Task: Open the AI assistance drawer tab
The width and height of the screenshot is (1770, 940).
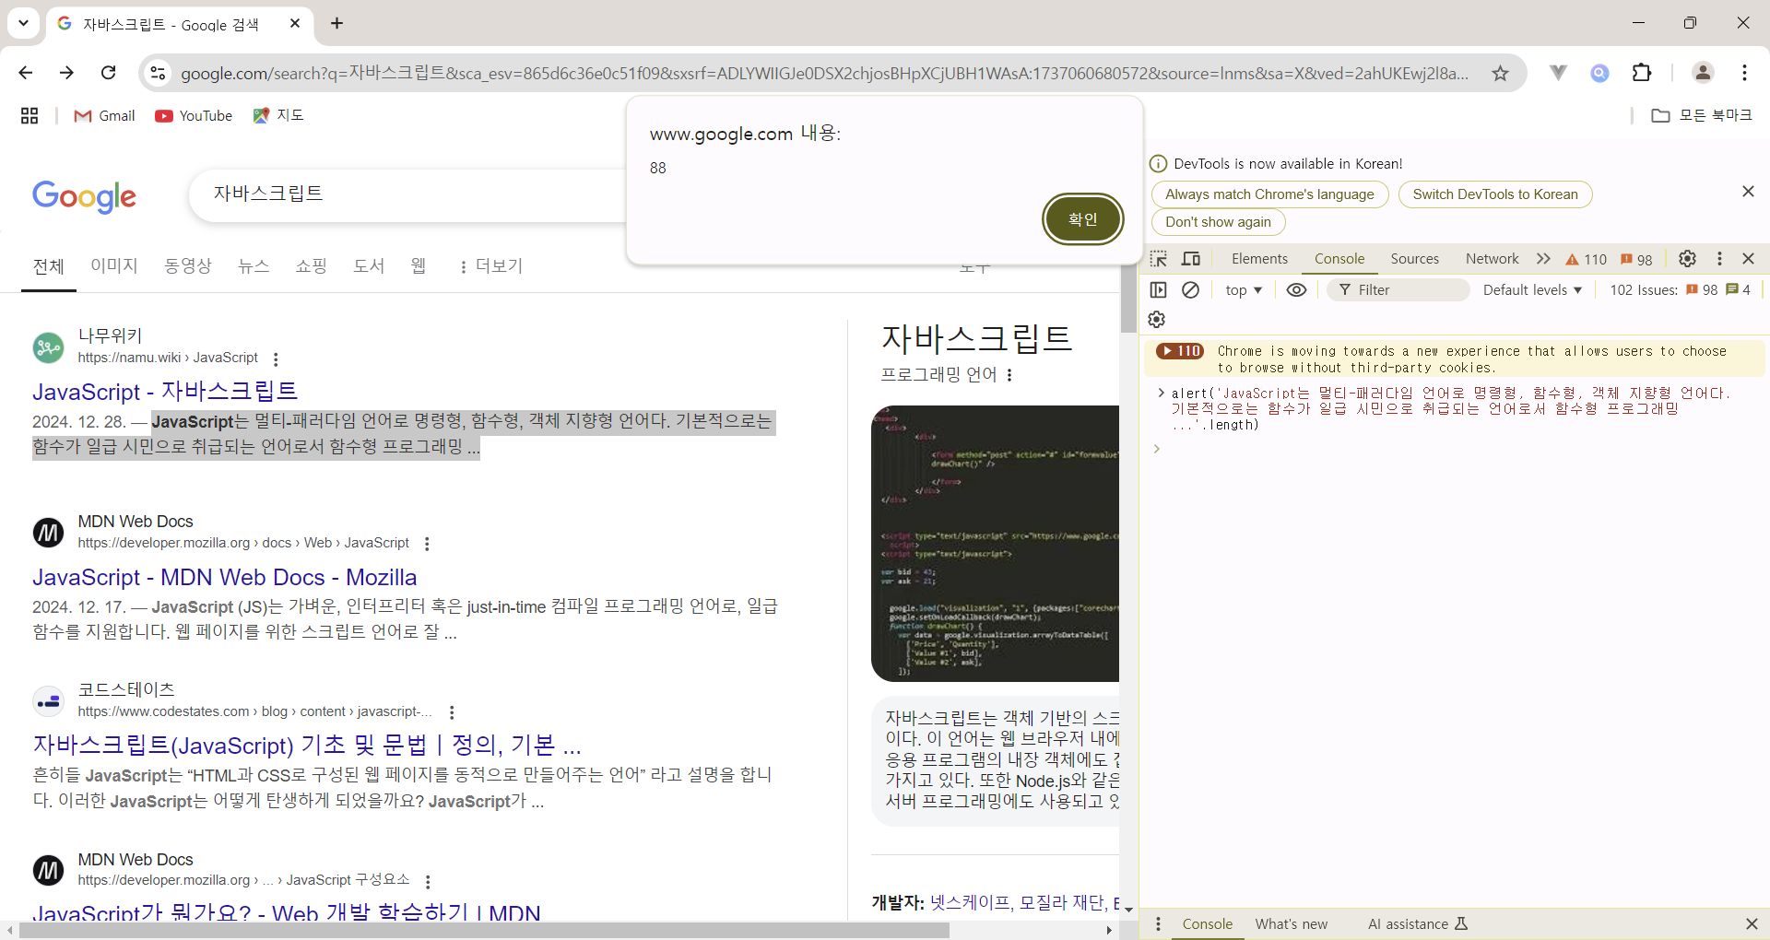Action: coord(1418,924)
